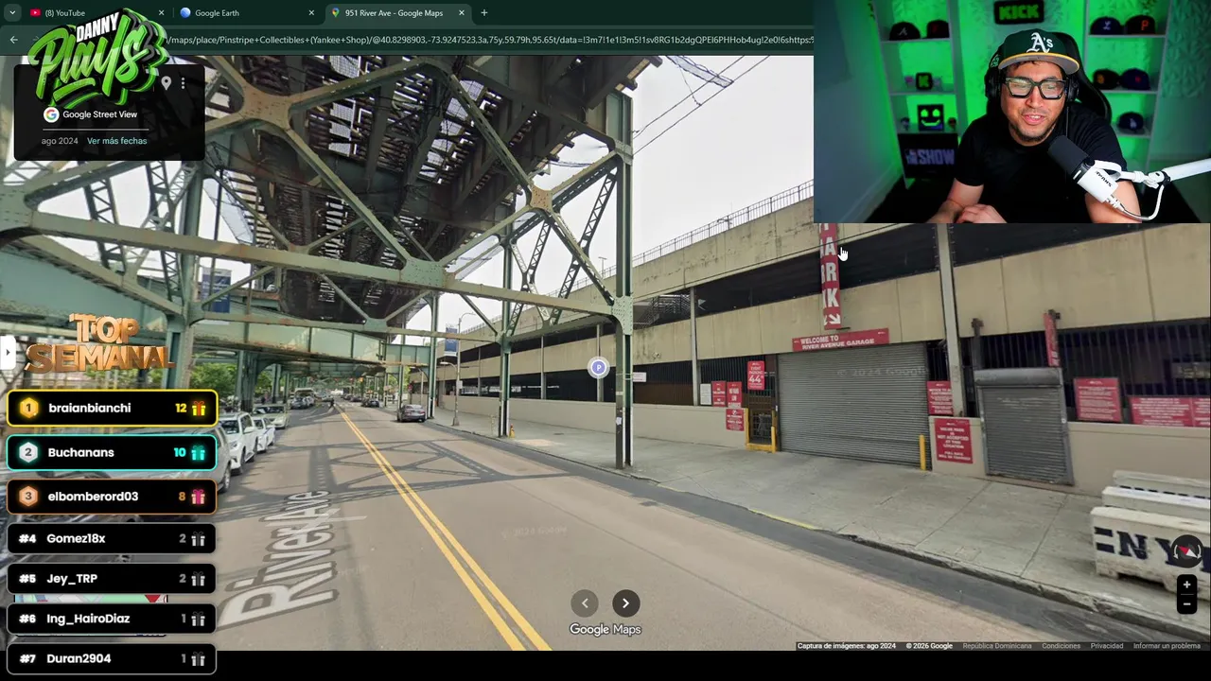Select Ing_HairoDiaz leaderboard row
Screen dimensions: 1211x681
(112, 619)
